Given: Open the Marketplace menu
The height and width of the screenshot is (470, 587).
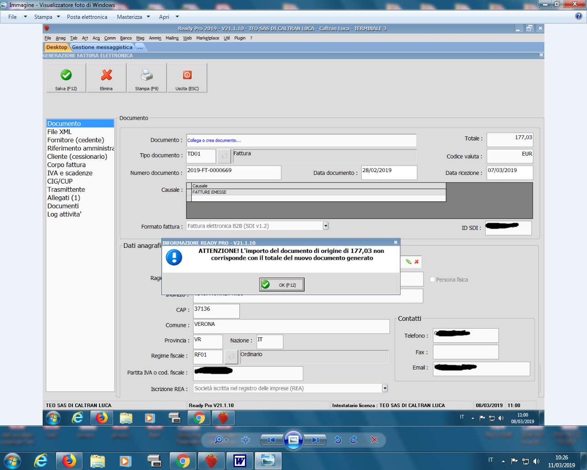Looking at the screenshot, I should (x=207, y=38).
